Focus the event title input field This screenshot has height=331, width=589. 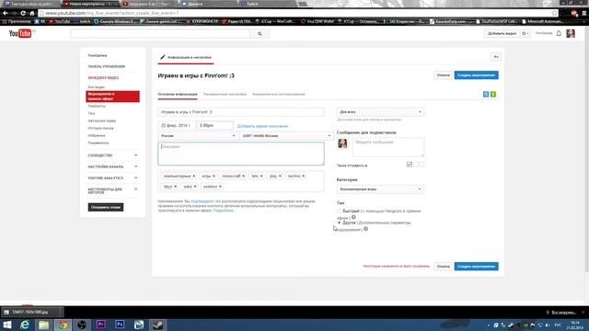241,112
